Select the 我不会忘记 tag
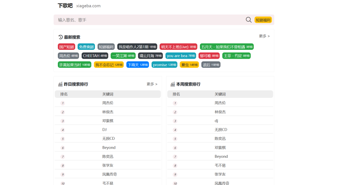340x185 pixels. [x=109, y=65]
